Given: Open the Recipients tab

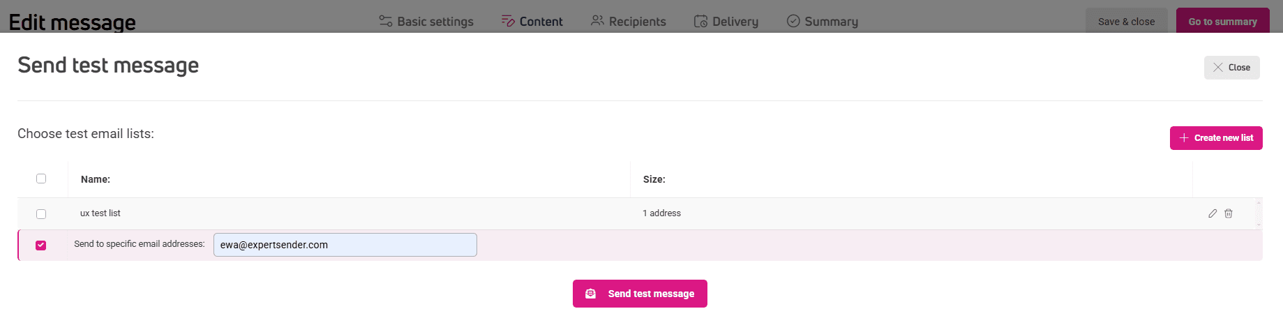Looking at the screenshot, I should pos(628,21).
